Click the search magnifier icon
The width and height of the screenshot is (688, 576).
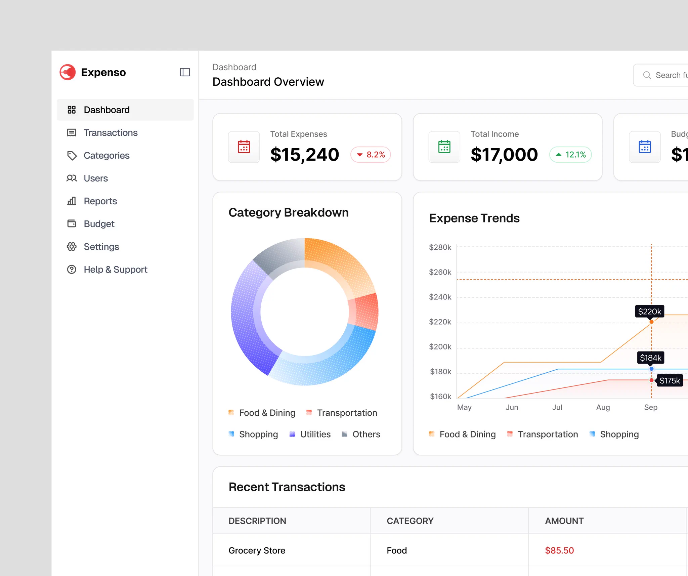(647, 75)
